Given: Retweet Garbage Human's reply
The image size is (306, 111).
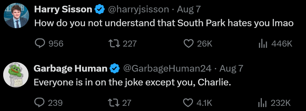Looking at the screenshot, I should (x=120, y=103).
